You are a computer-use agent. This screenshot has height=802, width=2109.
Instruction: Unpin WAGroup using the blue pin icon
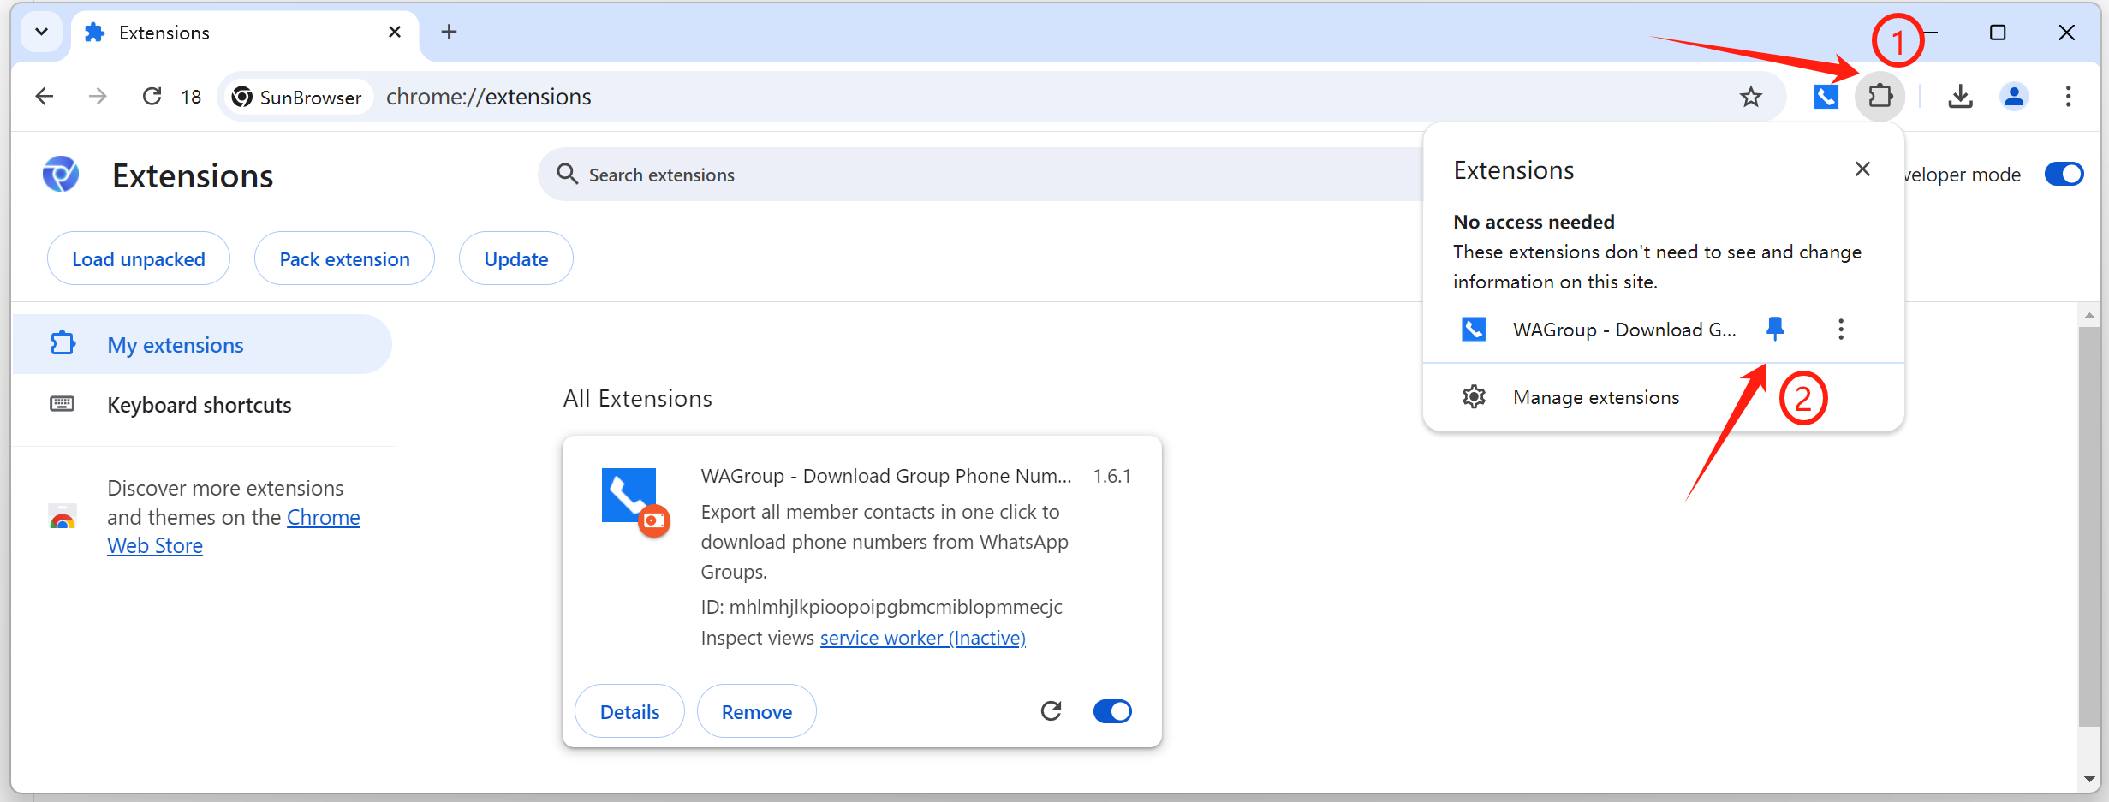pos(1775,329)
